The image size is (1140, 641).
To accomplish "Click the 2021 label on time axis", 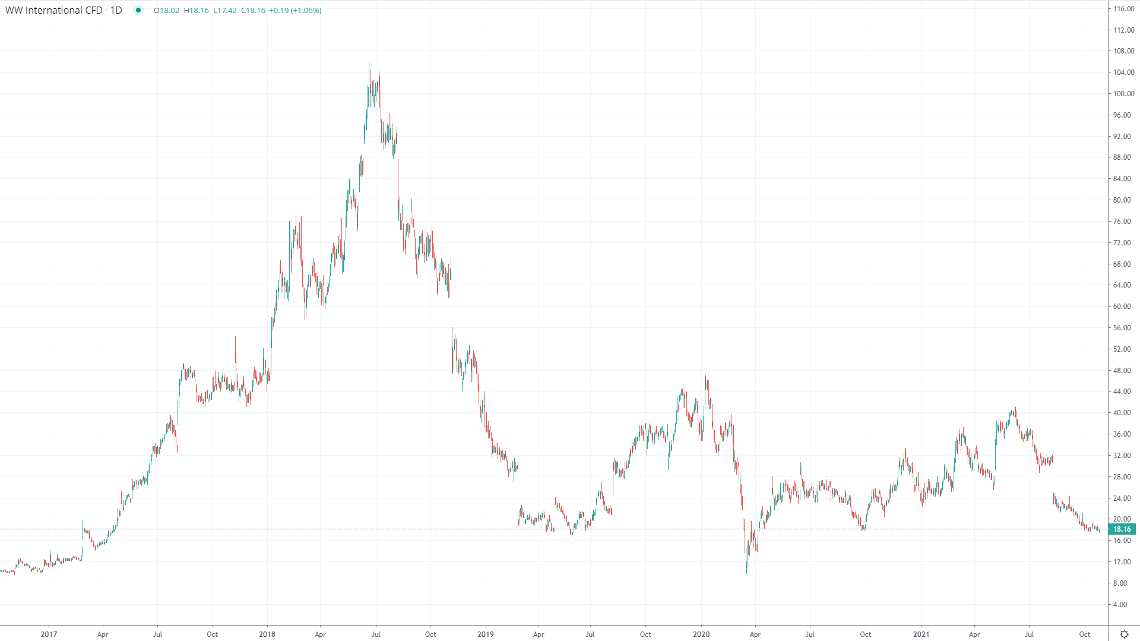I will point(921,634).
